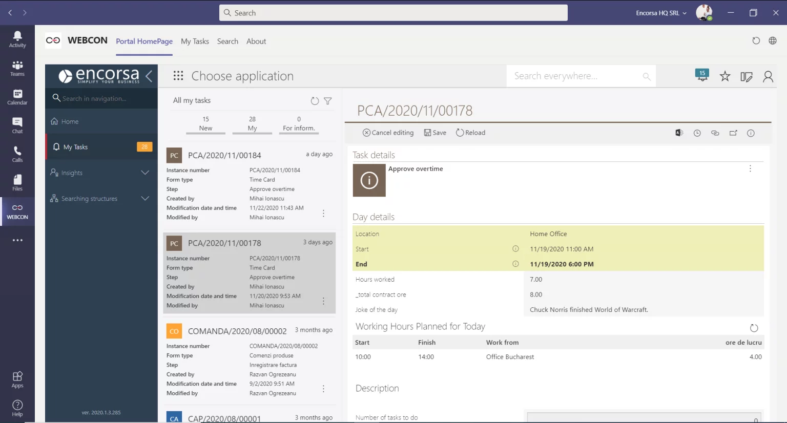Switch to My Tasks tab
The width and height of the screenshot is (787, 423).
pos(195,41)
